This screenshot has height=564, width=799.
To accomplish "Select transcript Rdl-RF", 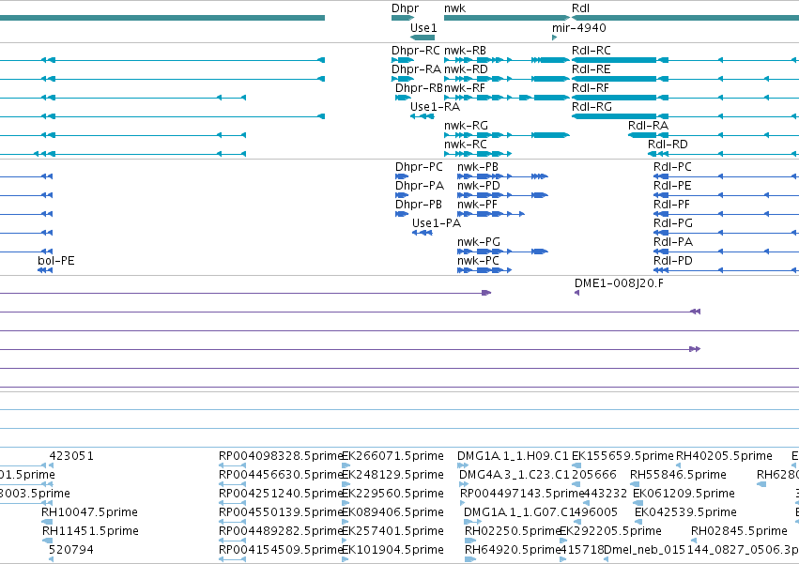I will 684,98.
